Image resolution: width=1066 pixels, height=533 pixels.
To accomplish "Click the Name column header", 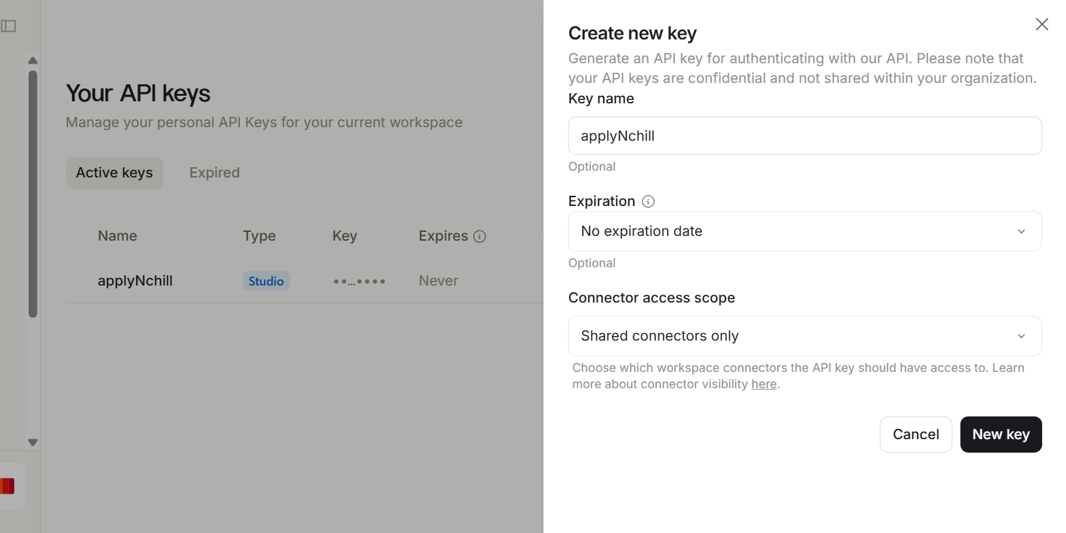I will [x=118, y=236].
